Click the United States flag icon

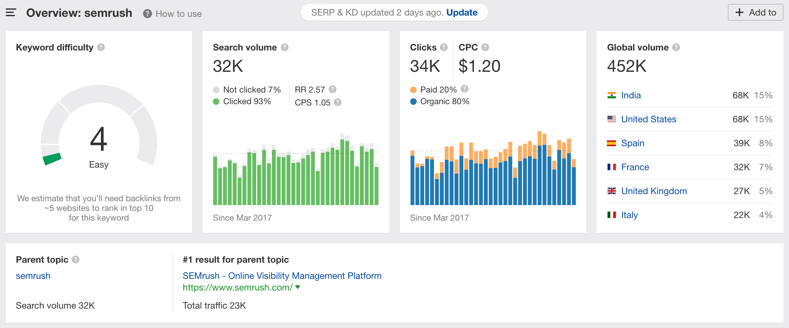[x=611, y=119]
